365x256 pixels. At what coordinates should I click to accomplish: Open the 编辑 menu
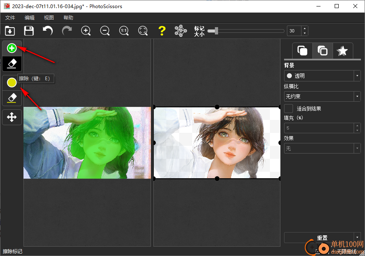point(30,18)
